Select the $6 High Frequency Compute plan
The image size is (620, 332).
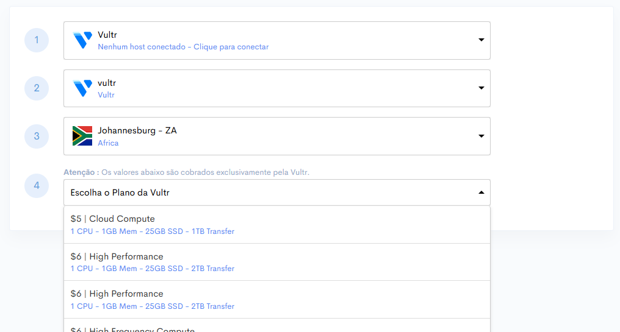(x=277, y=326)
